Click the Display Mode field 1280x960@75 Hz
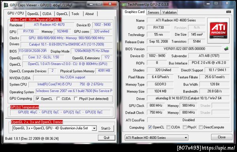Viewport: 237px width, 152px height. [x=92, y=51]
